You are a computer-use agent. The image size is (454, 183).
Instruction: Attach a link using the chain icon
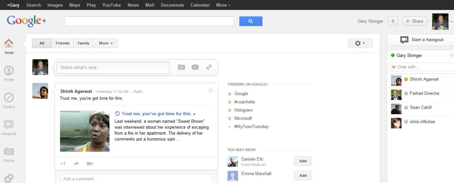(x=209, y=67)
